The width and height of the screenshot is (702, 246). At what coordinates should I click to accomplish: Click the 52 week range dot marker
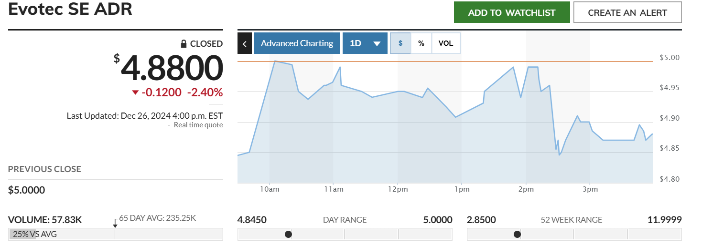click(517, 234)
